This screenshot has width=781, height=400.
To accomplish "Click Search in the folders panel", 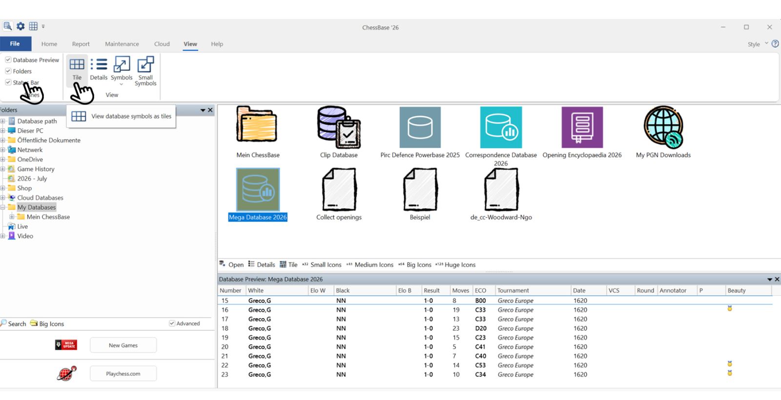I will point(13,323).
